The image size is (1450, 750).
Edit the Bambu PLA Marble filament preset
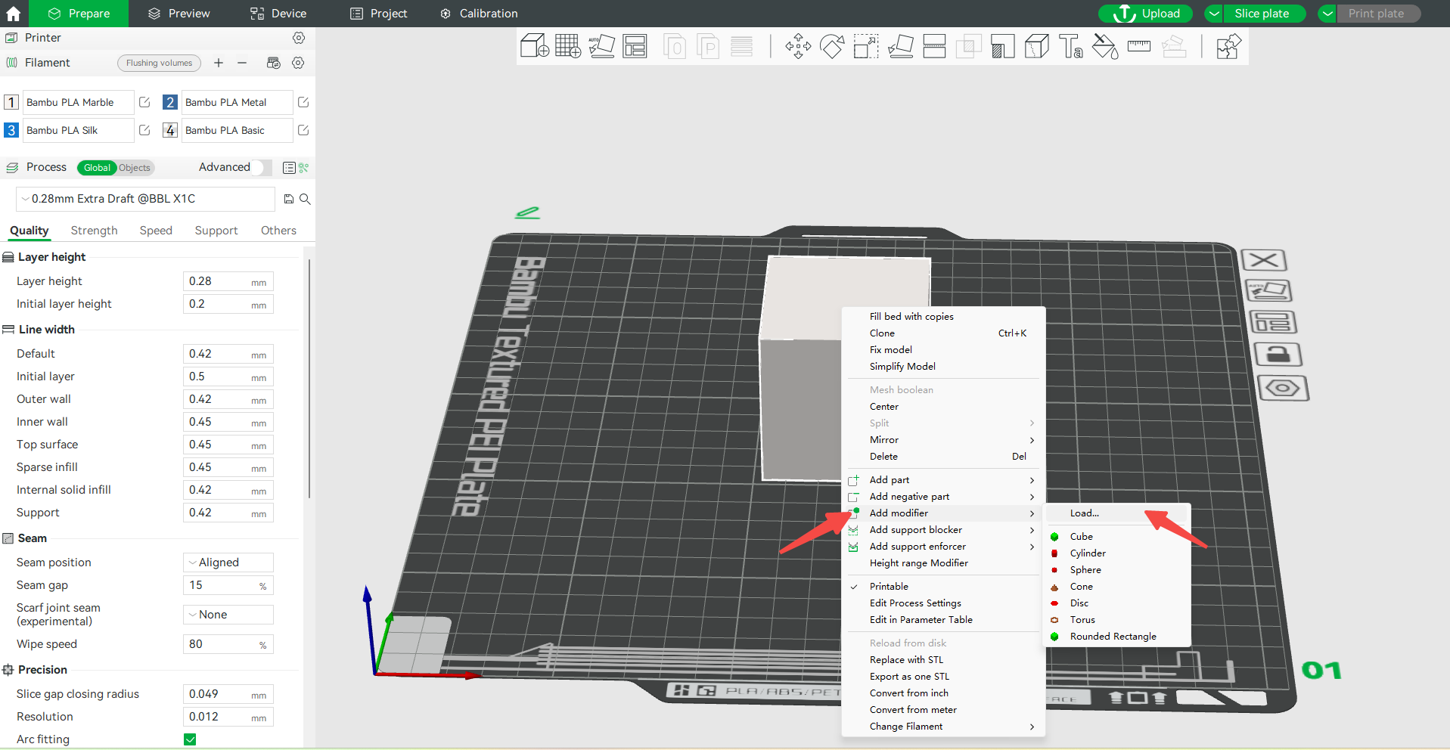pos(144,102)
